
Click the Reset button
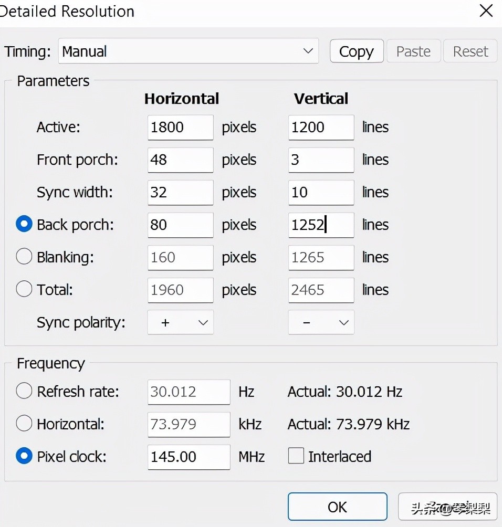coord(470,51)
